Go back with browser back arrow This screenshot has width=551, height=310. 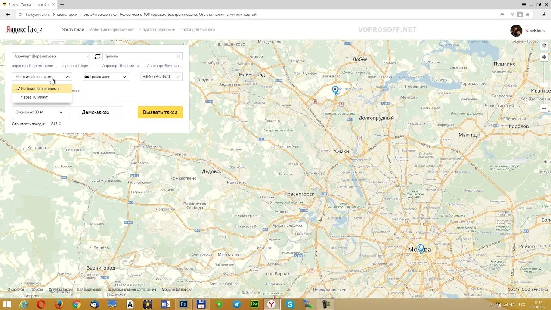(x=8, y=14)
